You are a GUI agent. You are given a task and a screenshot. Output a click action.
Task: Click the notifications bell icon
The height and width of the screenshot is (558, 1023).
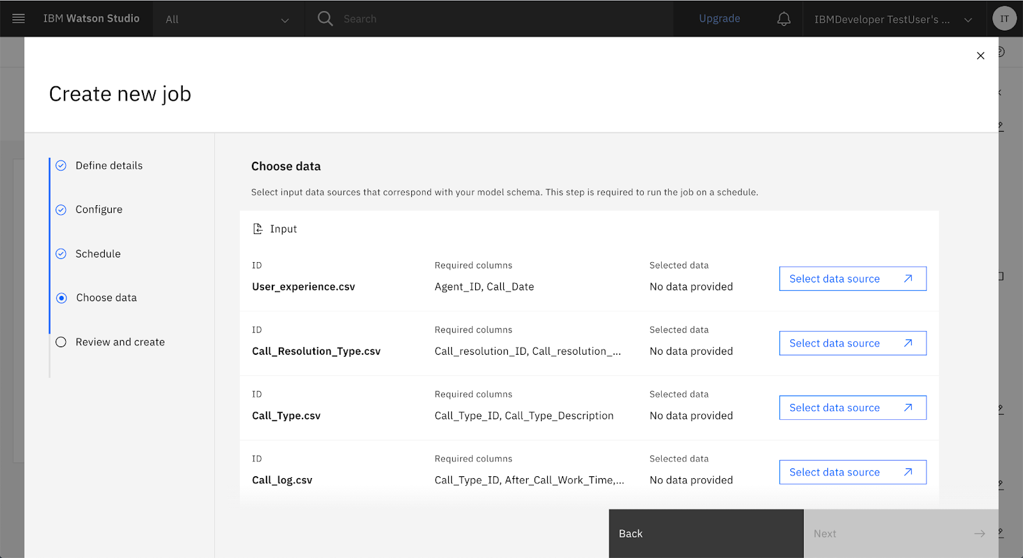coord(783,19)
